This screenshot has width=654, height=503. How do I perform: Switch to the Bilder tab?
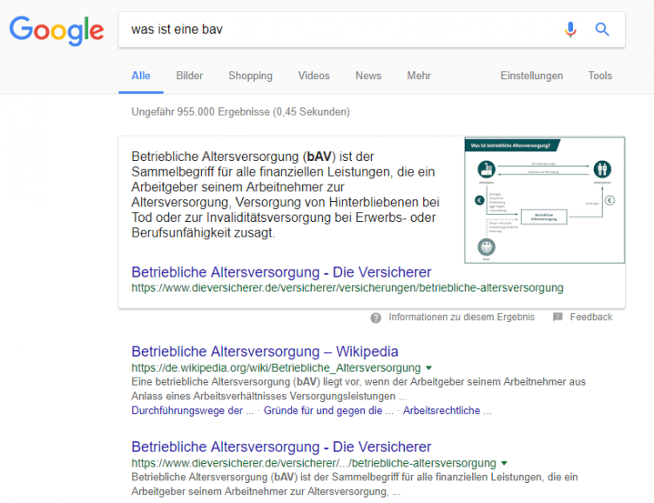coord(189,76)
